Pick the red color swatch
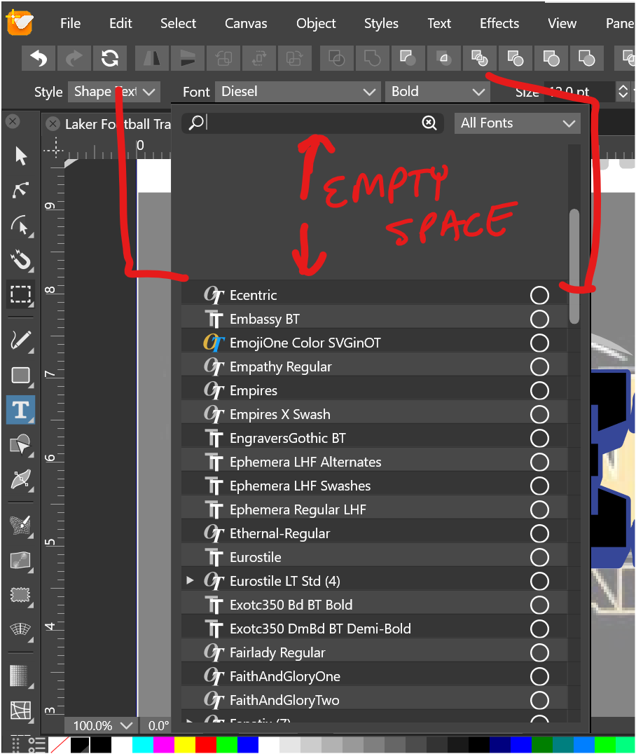This screenshot has width=636, height=754. click(206, 744)
